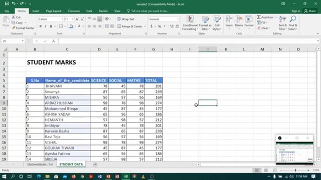Image resolution: width=321 pixels, height=180 pixels.
Task: Change the text orientation
Action: (x=108, y=19)
